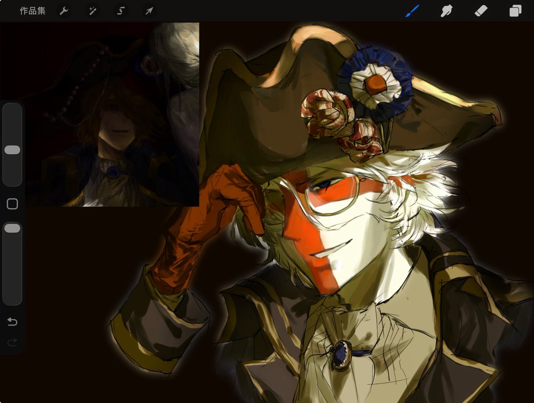Screen dimensions: 534x403
Task: Open the Adjustments magic wand menu
Action: point(92,11)
